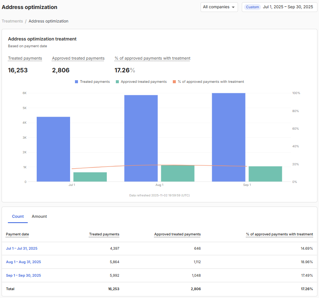Click % of approved payments table column header
This screenshot has width=319, height=298.
coord(279,234)
